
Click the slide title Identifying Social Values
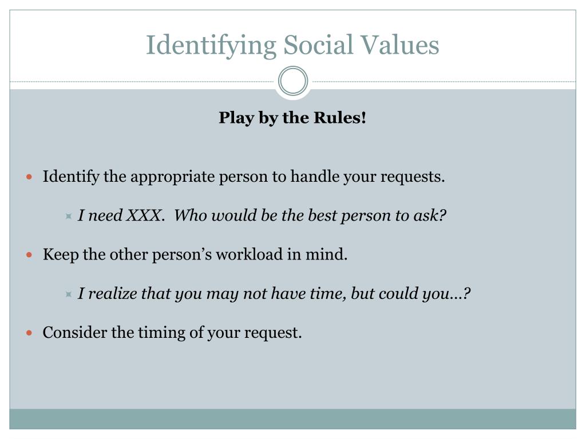click(x=292, y=45)
